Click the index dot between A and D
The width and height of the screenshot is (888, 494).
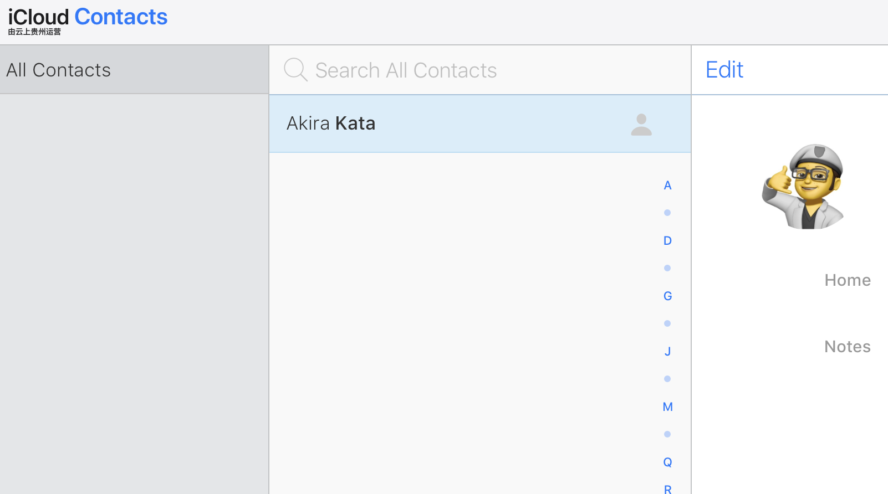[667, 213]
